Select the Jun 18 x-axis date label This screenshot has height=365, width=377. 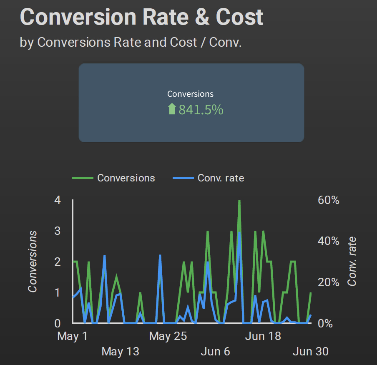263,336
